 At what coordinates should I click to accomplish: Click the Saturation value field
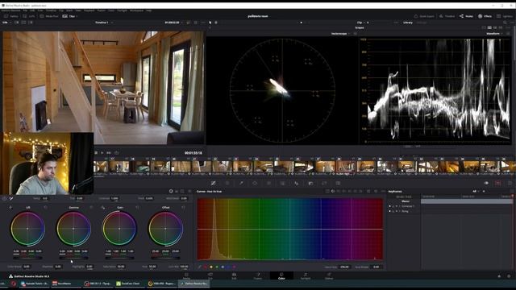pos(121,267)
